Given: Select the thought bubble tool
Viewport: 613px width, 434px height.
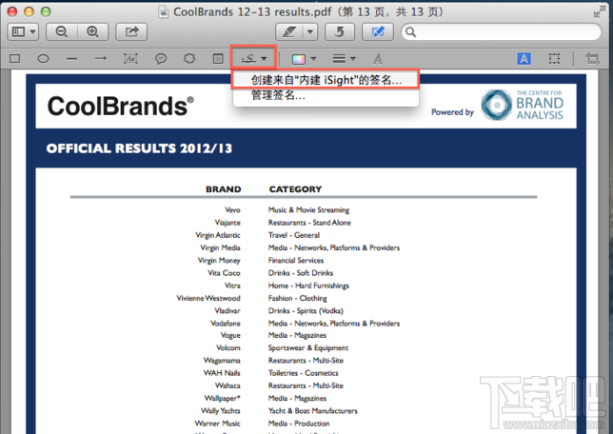Looking at the screenshot, I should 189,59.
